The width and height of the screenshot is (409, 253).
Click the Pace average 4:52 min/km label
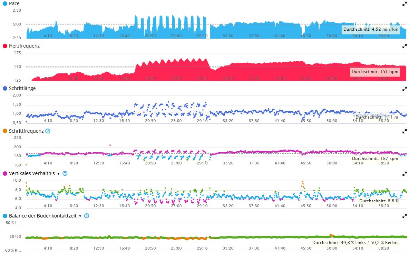(x=371, y=30)
